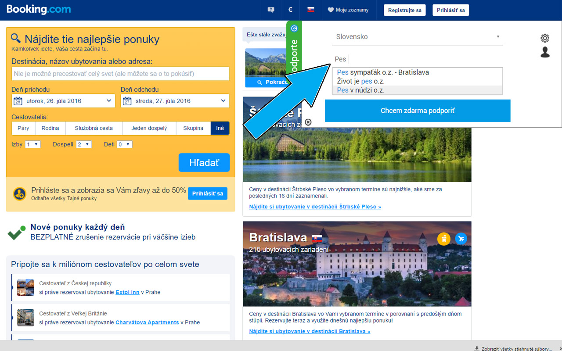Open Bratislava accommodation link

coord(310,332)
